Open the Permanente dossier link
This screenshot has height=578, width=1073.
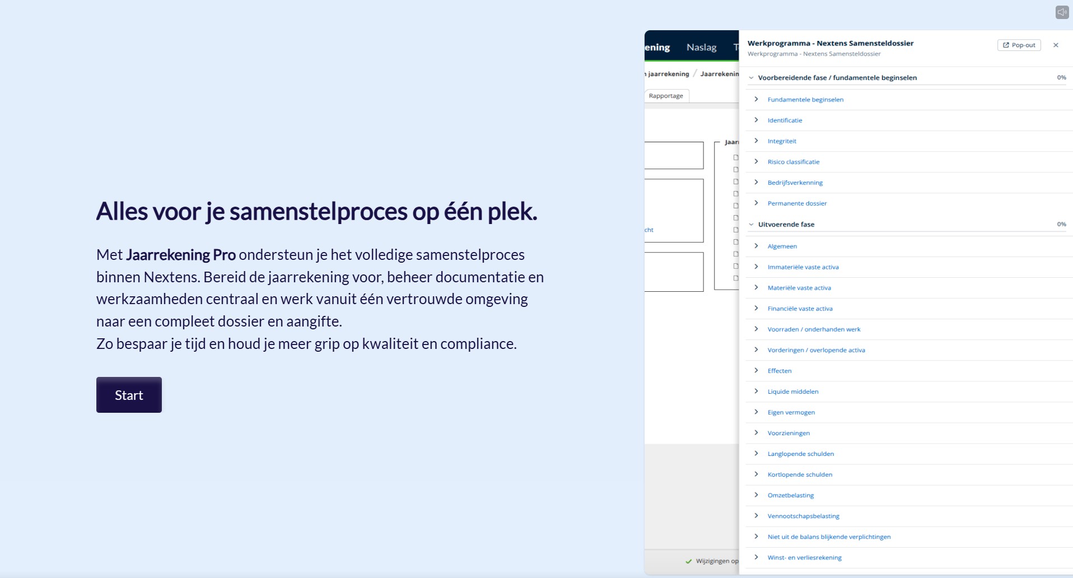coord(797,203)
